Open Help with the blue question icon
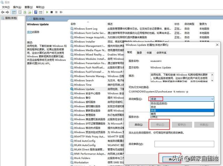 [36, 12]
